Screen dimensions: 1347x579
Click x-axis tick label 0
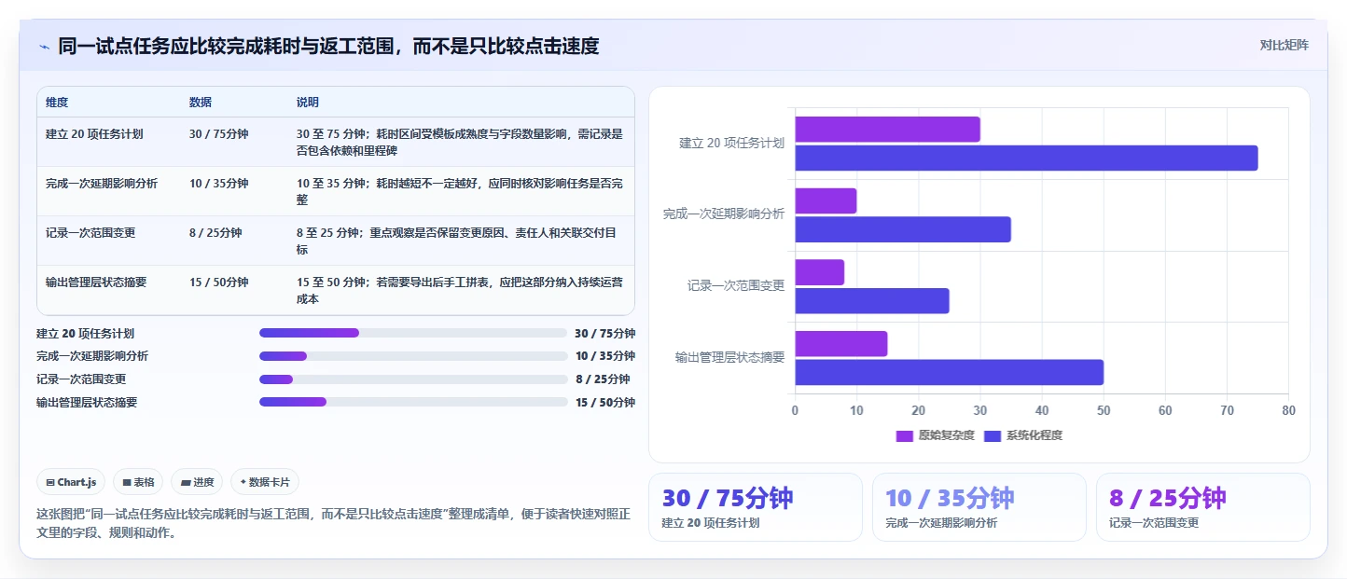coord(795,410)
